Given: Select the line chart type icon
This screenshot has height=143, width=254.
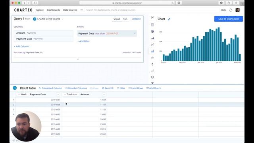Looking at the screenshot, I should pos(152,44).
